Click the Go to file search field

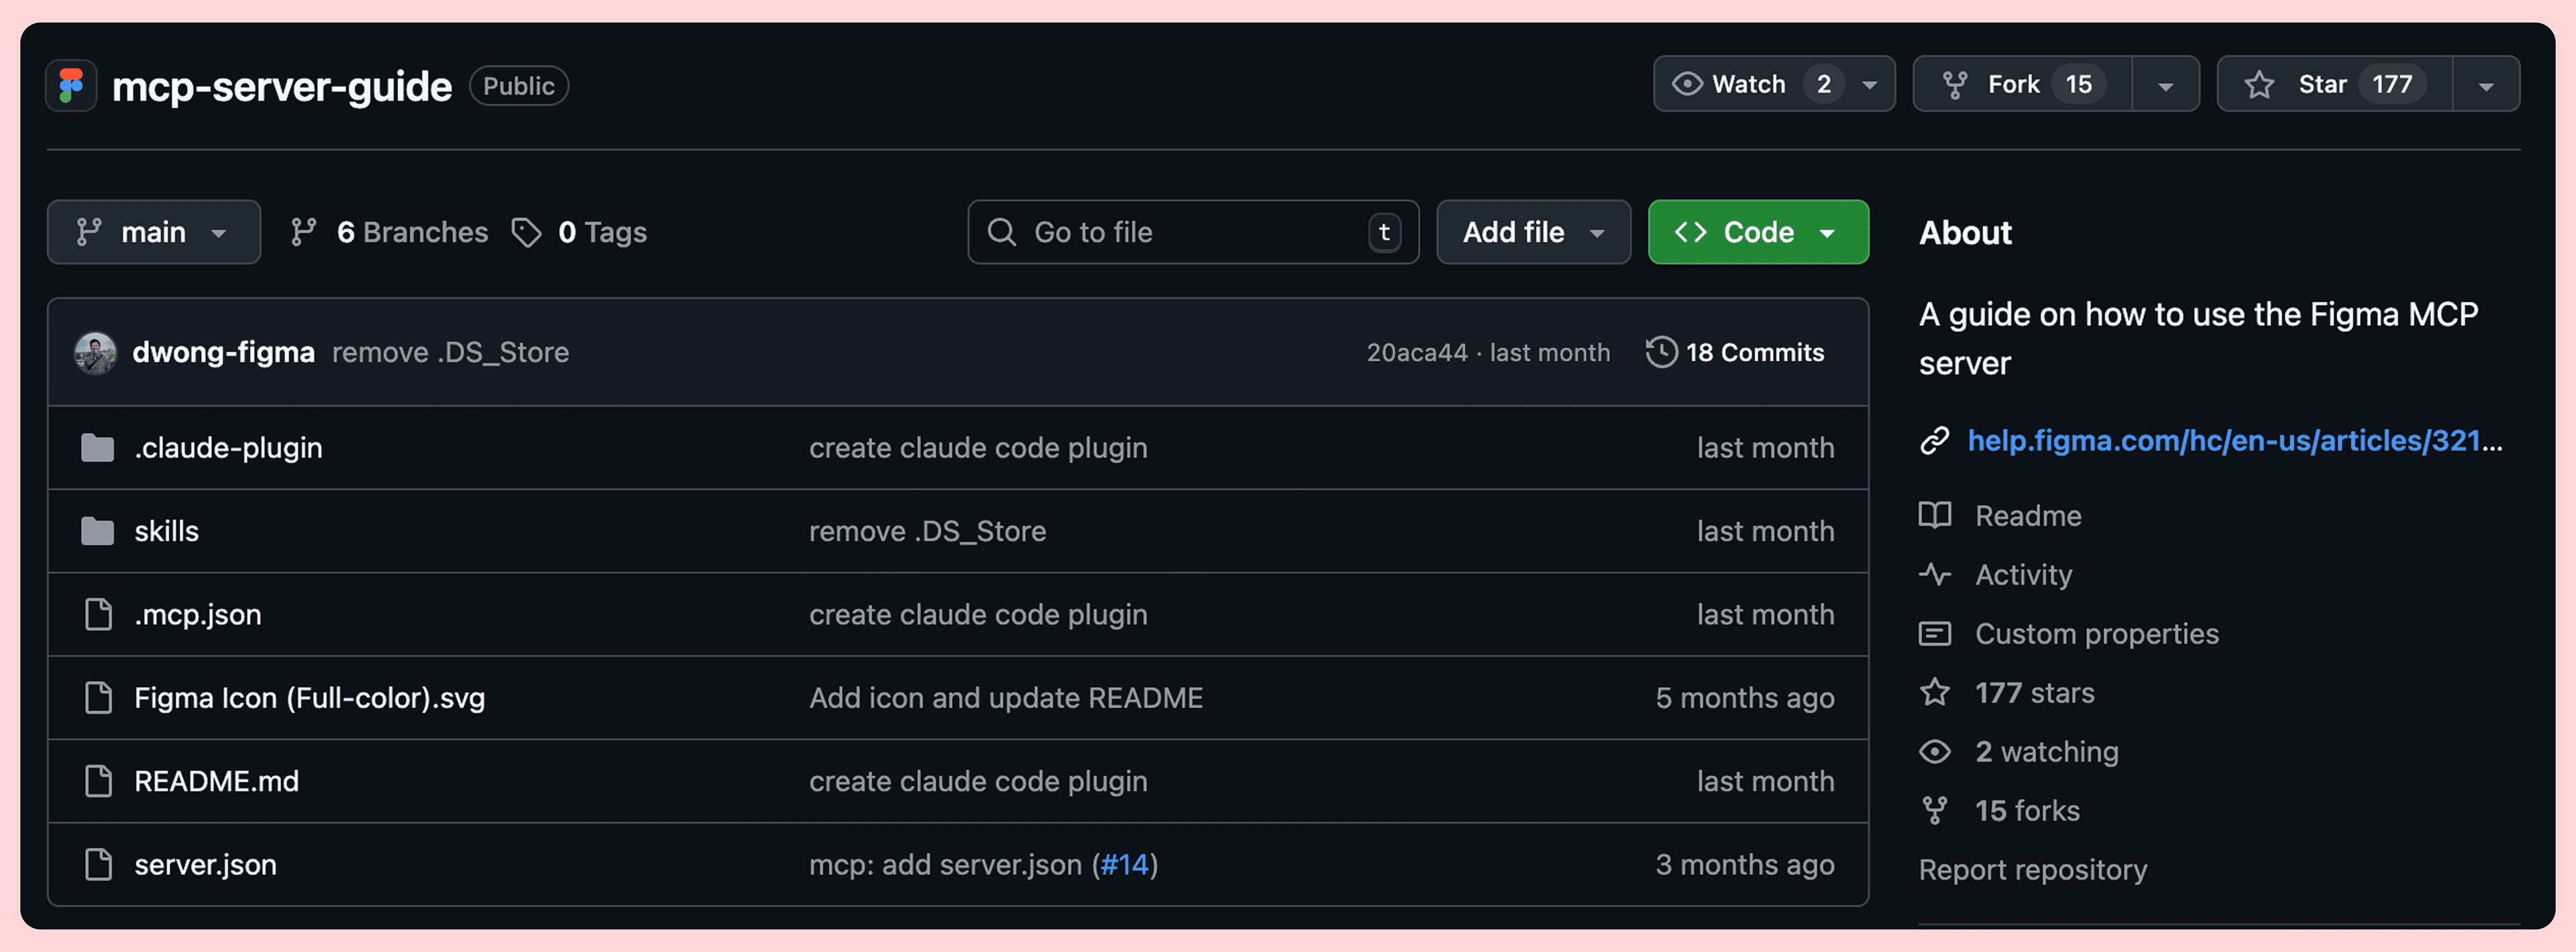tap(1190, 232)
